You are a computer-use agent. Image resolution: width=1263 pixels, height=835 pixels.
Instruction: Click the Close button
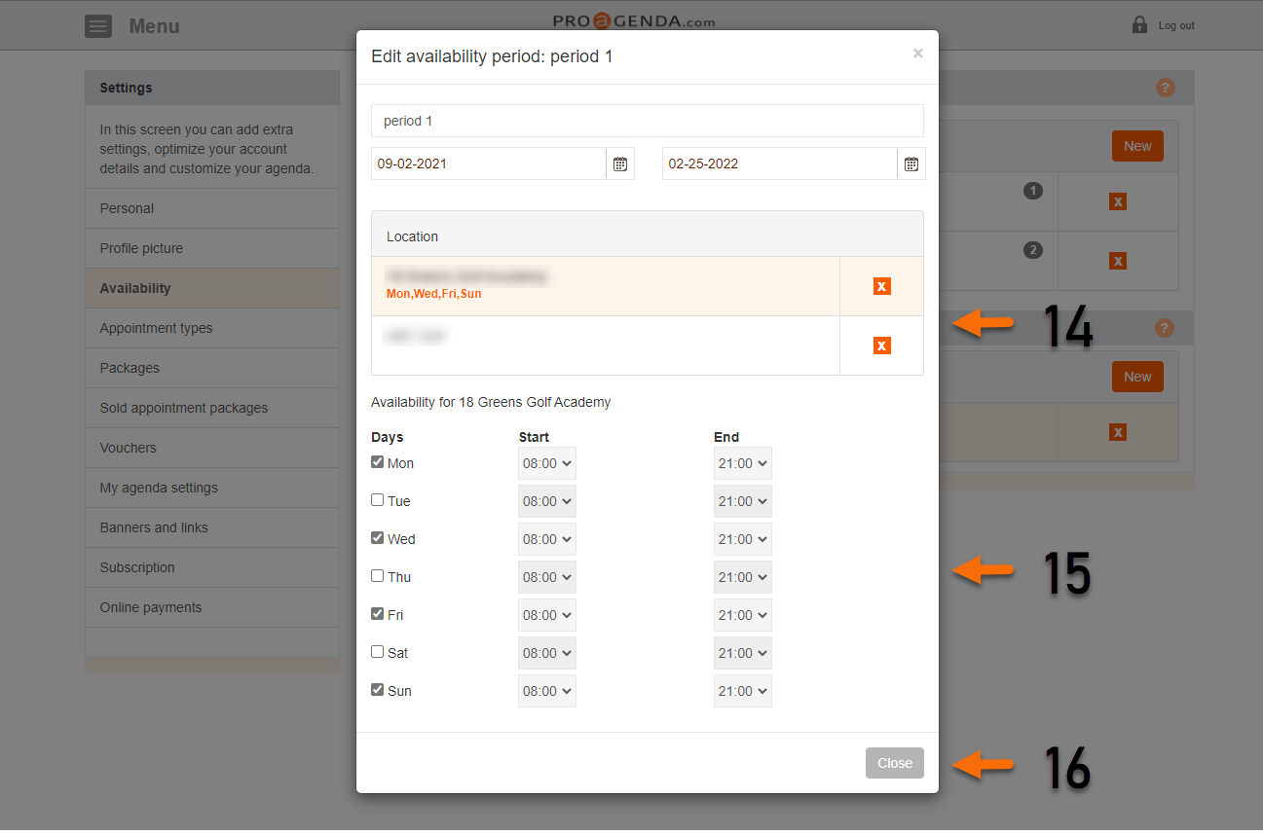894,763
